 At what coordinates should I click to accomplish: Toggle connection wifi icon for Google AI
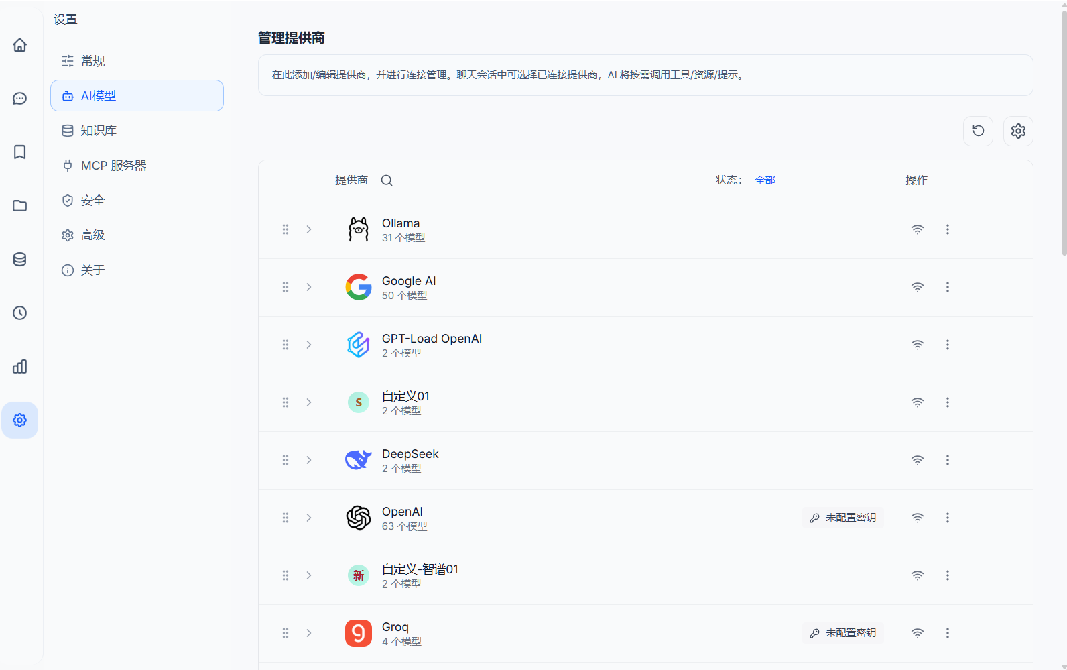pyautogui.click(x=917, y=287)
